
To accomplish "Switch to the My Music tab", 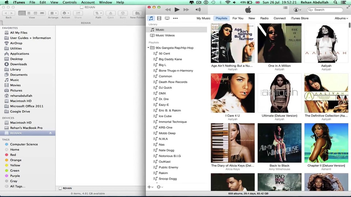I will 203,18.
